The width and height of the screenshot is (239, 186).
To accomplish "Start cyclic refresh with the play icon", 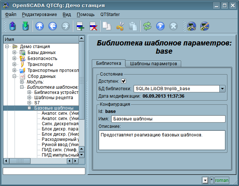I will click(x=160, y=26).
